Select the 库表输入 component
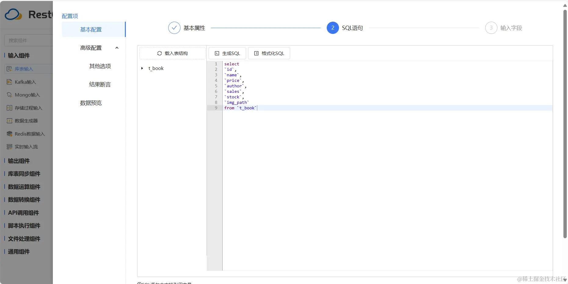This screenshot has width=568, height=284. point(28,69)
